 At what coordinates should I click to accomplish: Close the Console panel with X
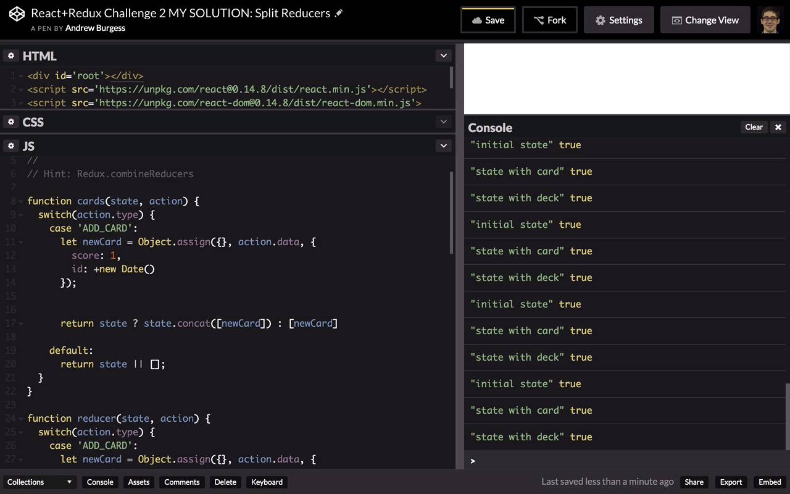point(778,127)
